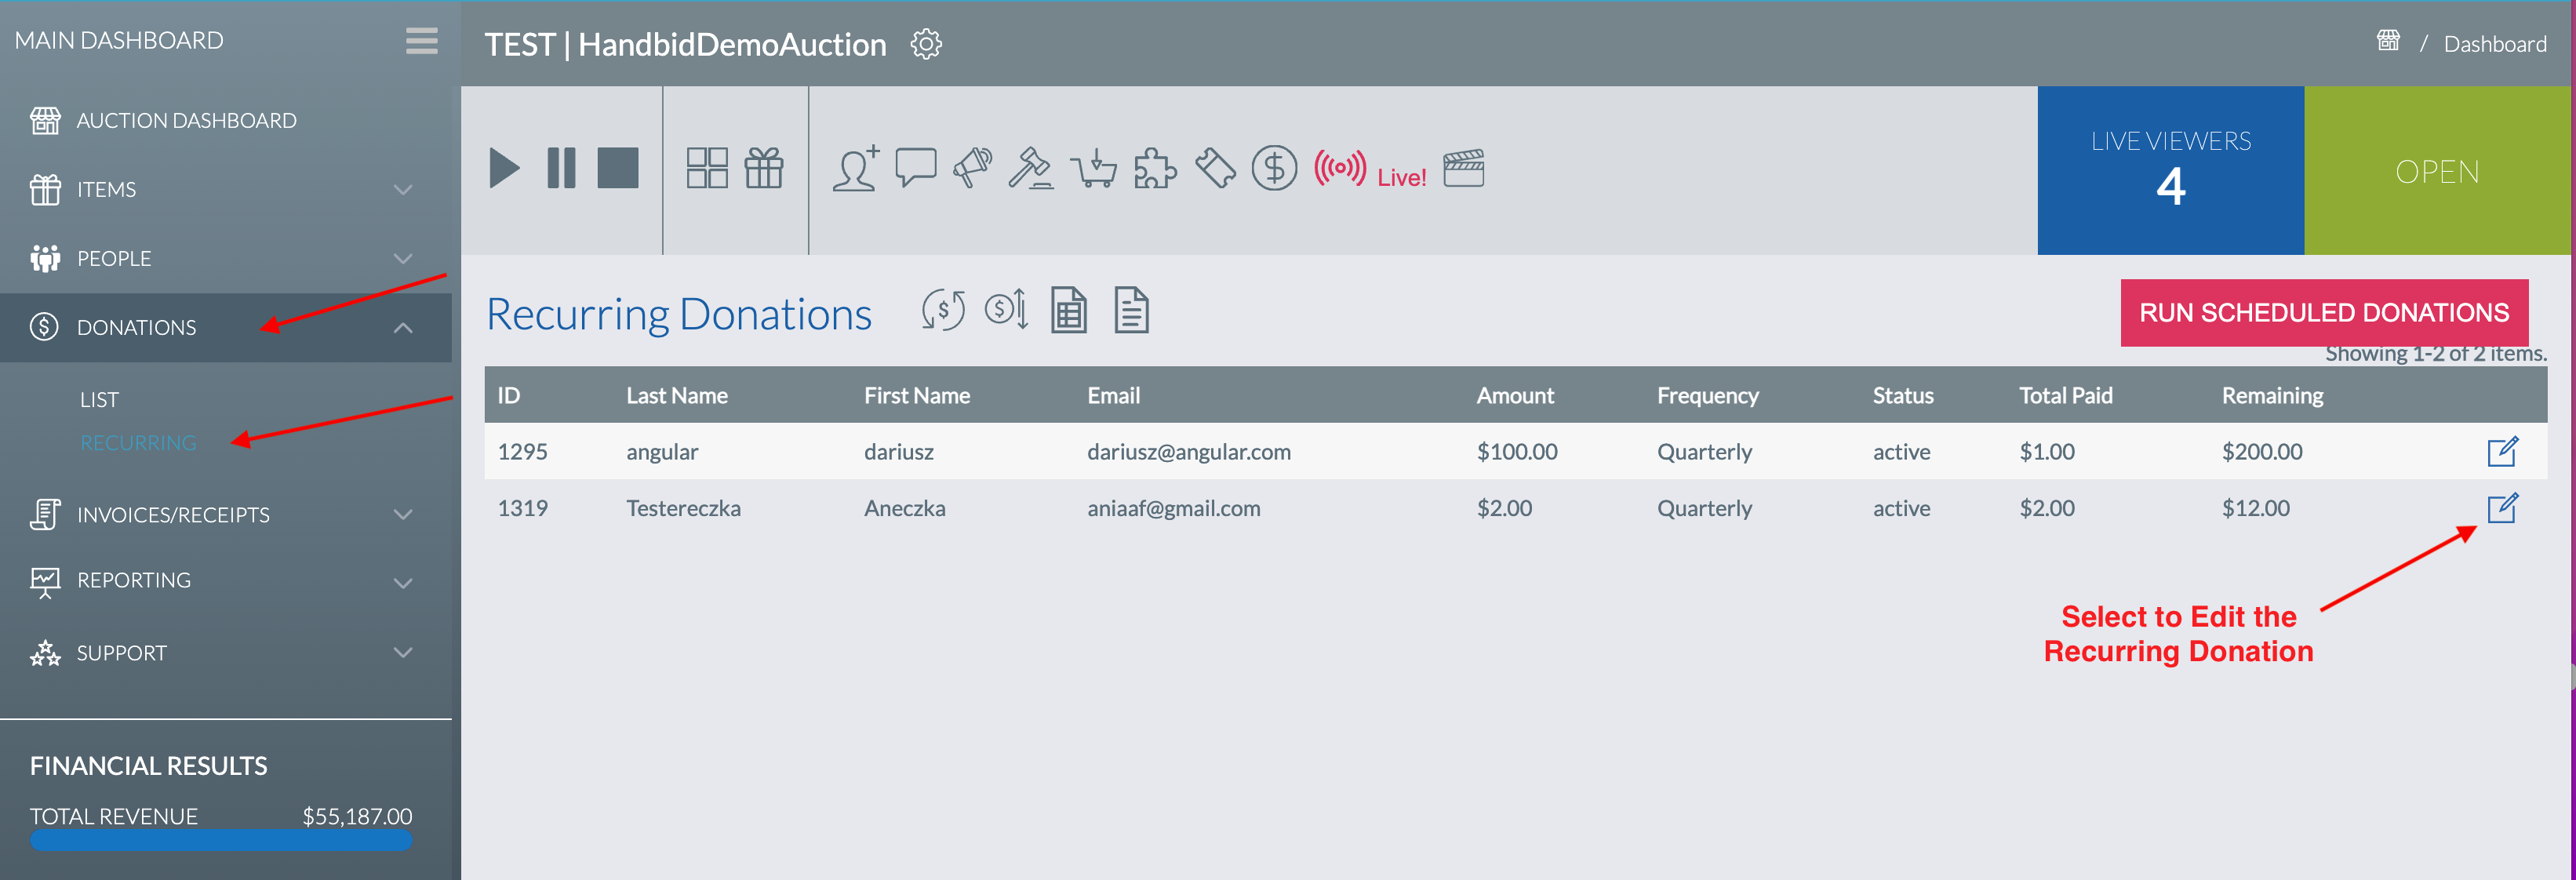Click the add person icon
The image size is (2576, 880).
[856, 168]
